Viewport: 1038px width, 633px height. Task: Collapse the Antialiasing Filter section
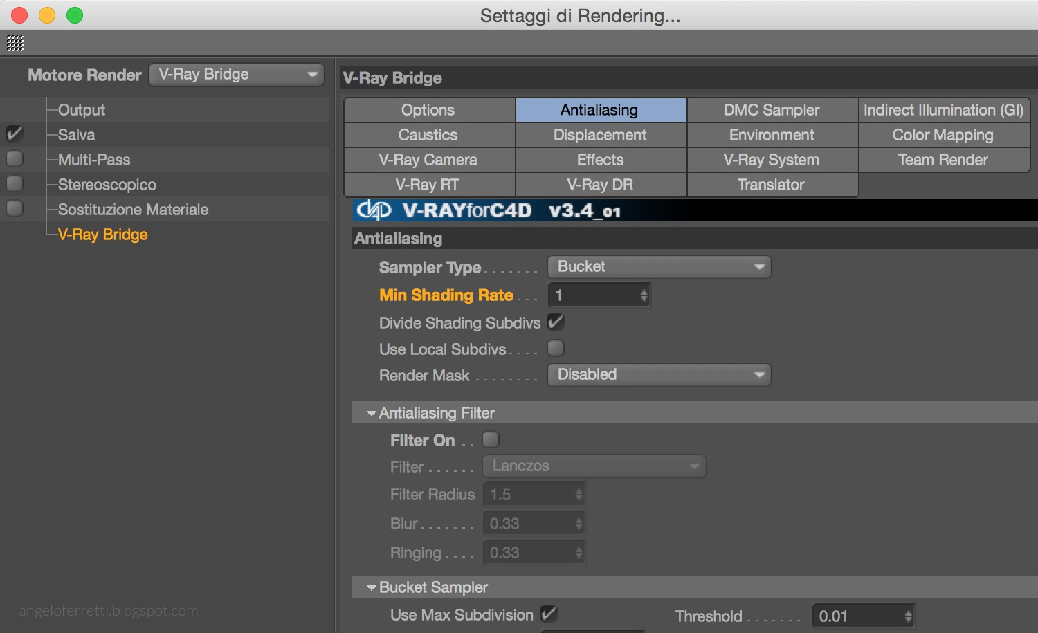pyautogui.click(x=372, y=413)
